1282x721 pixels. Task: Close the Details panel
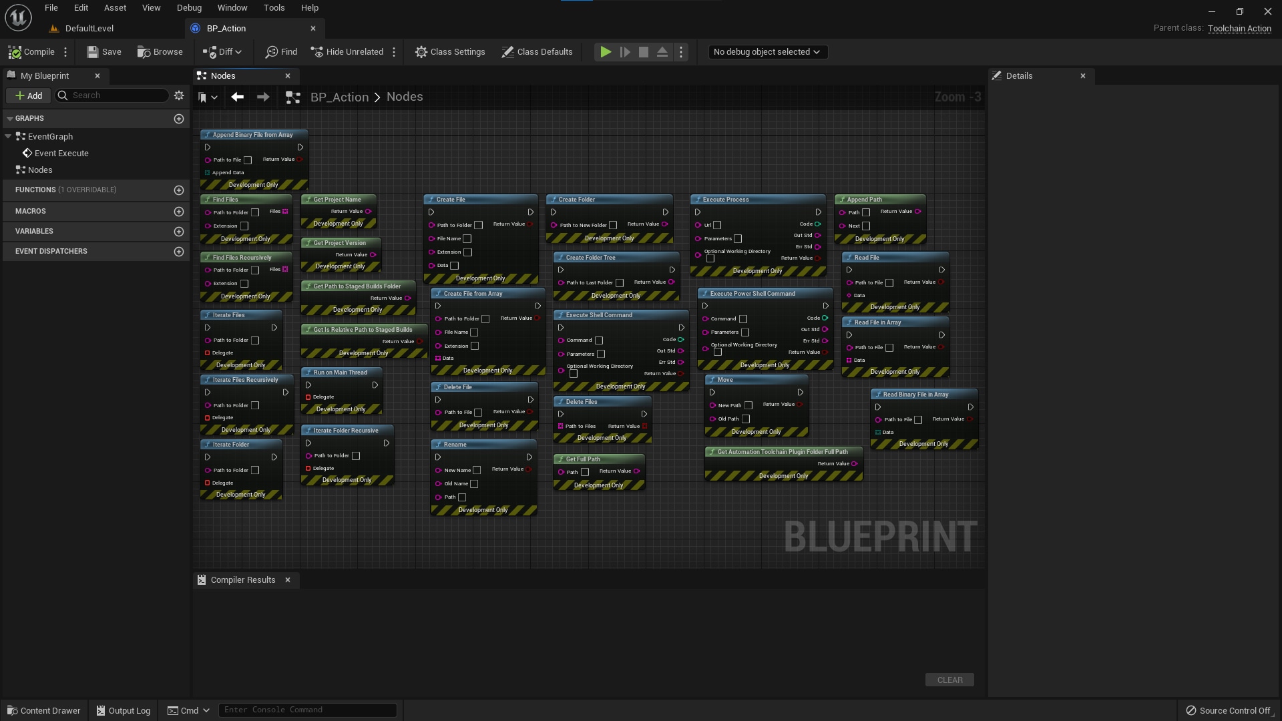point(1083,76)
